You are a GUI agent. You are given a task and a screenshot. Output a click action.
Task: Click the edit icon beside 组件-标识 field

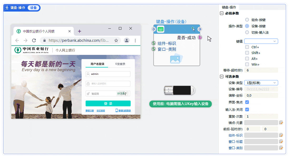pyautogui.click(x=281, y=135)
